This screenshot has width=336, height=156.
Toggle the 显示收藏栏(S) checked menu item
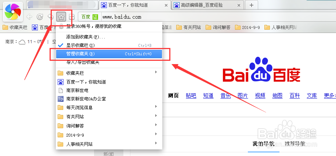pyautogui.click(x=109, y=45)
